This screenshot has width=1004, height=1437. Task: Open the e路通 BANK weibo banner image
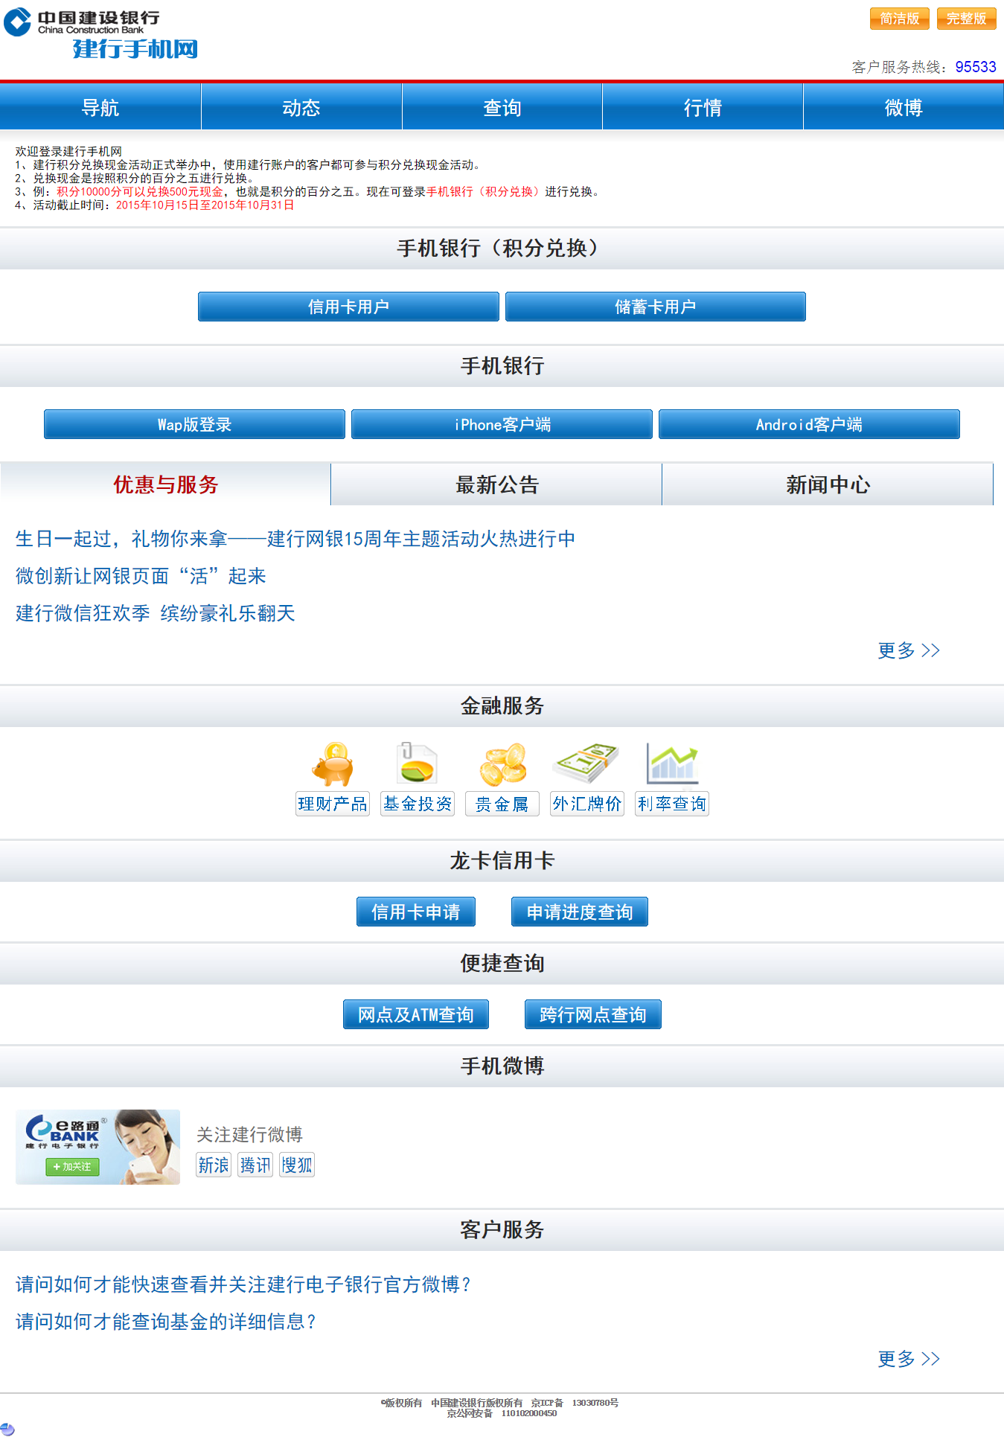click(x=97, y=1147)
